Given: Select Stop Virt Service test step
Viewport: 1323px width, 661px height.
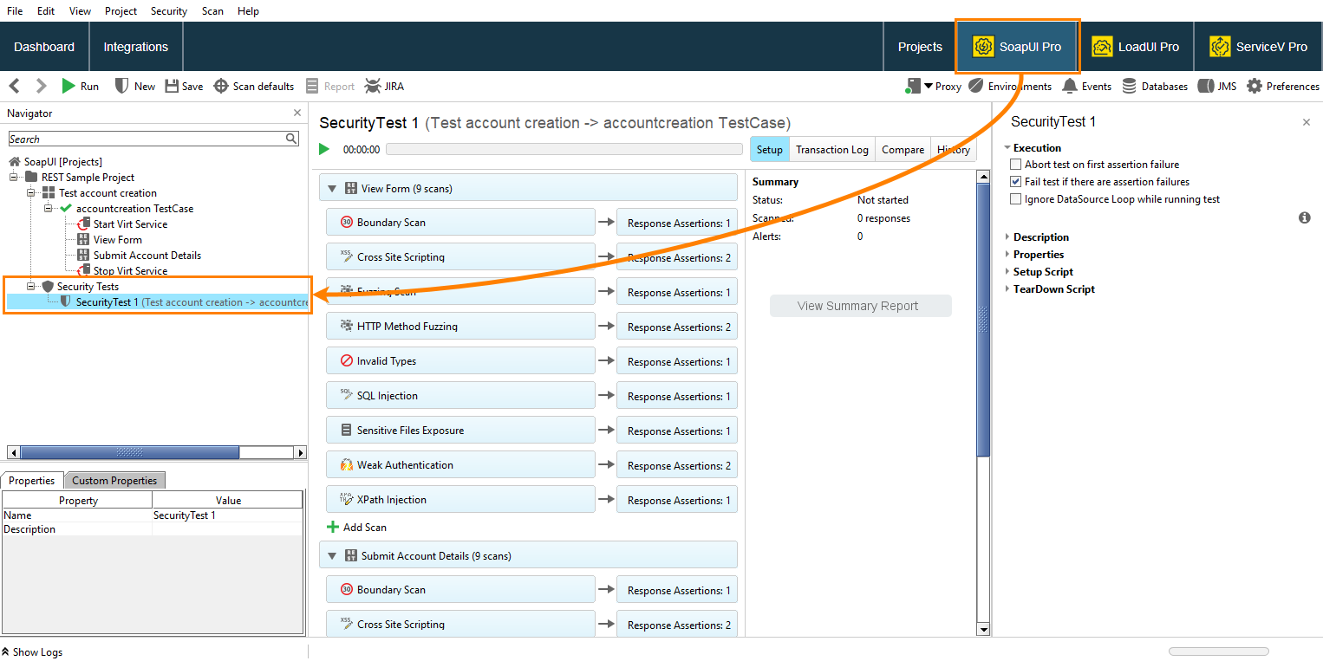Looking at the screenshot, I should point(130,270).
